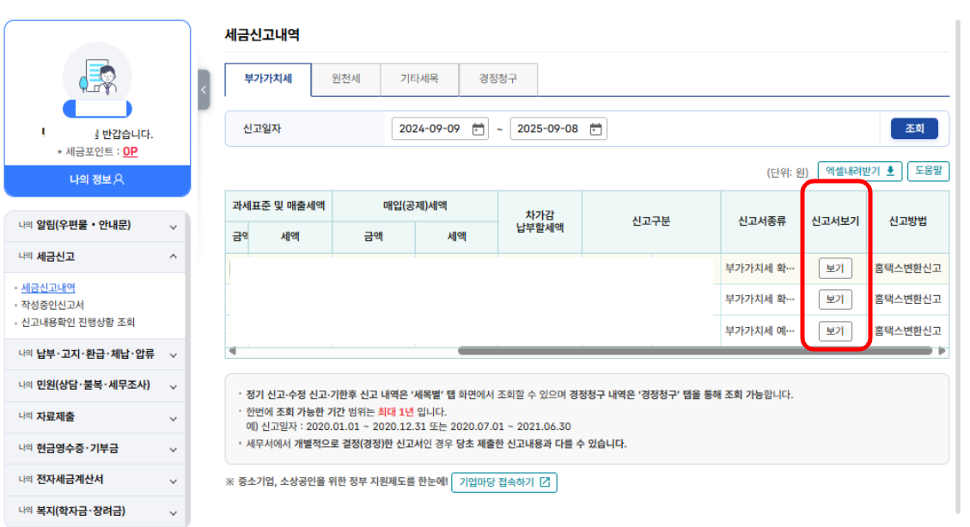
Task: Click 보기 button in first table row
Action: [x=834, y=269]
